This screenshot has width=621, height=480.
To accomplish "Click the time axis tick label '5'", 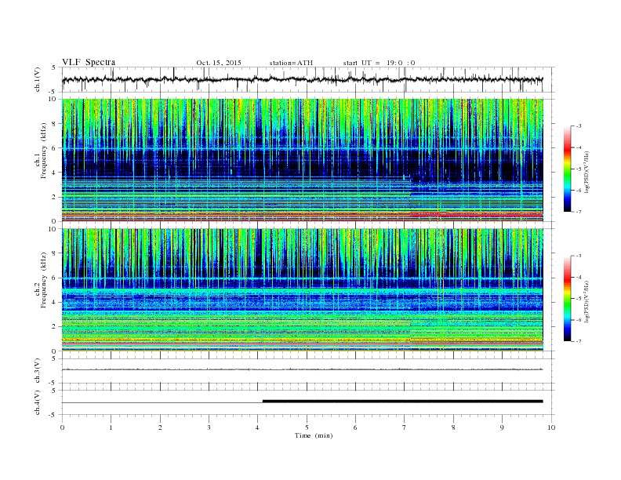I will click(307, 427).
